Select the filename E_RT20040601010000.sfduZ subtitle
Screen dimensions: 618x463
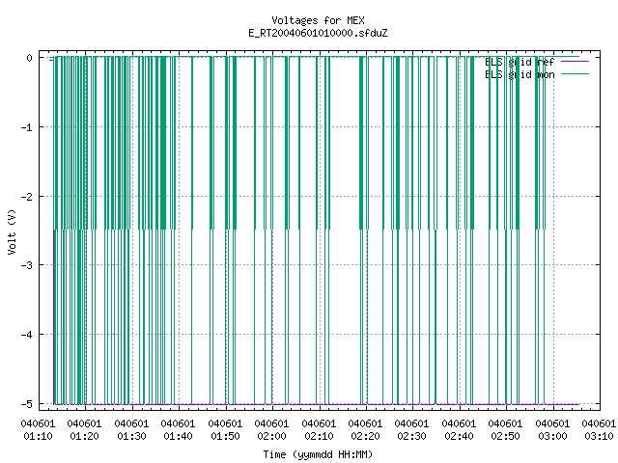pyautogui.click(x=318, y=33)
